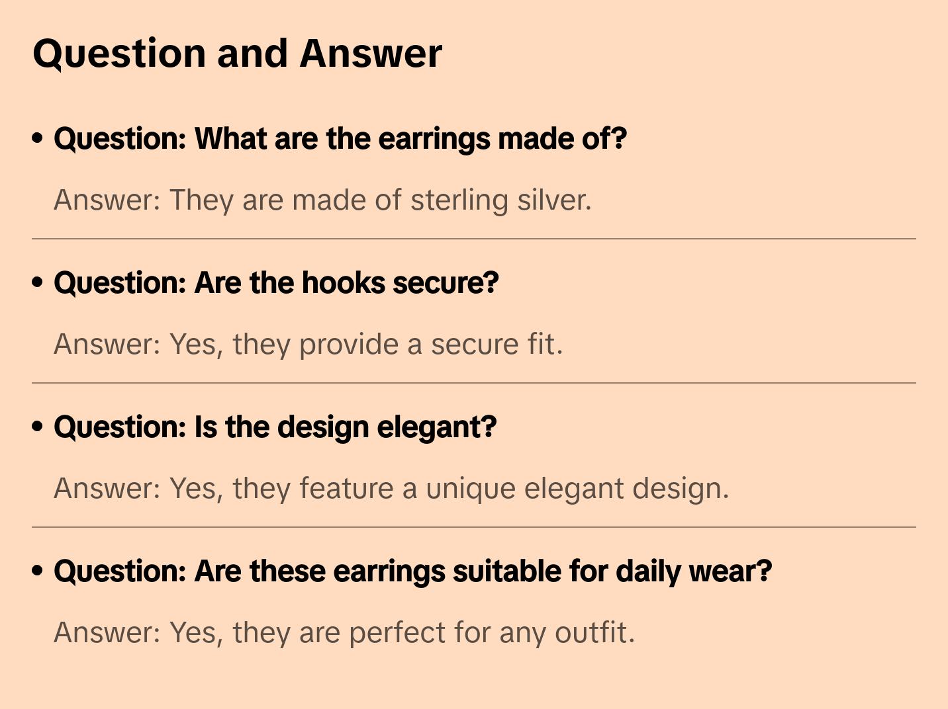
Task: Select the daily wear suitability question
Action: point(413,571)
